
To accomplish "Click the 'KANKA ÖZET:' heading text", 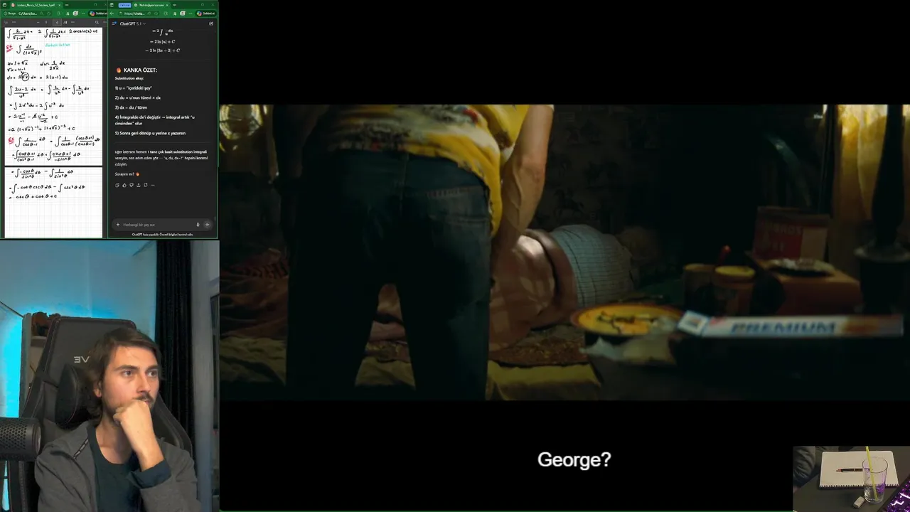I will [140, 70].
